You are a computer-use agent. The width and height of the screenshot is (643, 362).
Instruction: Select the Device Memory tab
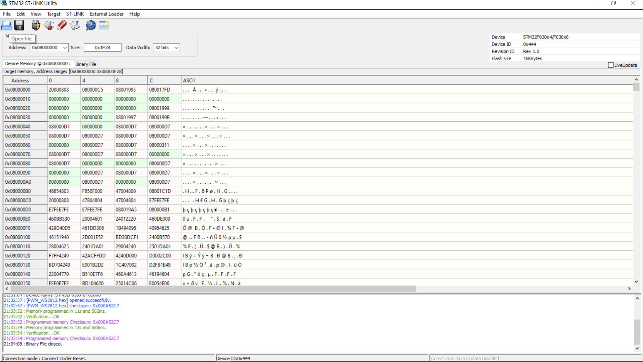point(38,63)
